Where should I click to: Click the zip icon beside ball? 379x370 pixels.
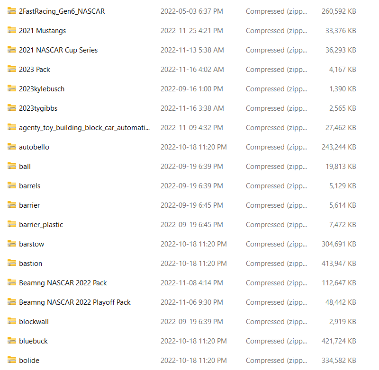click(x=11, y=166)
